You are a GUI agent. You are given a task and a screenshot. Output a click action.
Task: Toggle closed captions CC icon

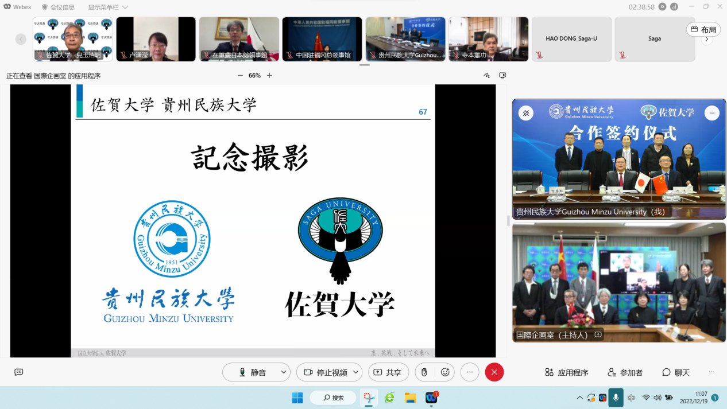18,372
